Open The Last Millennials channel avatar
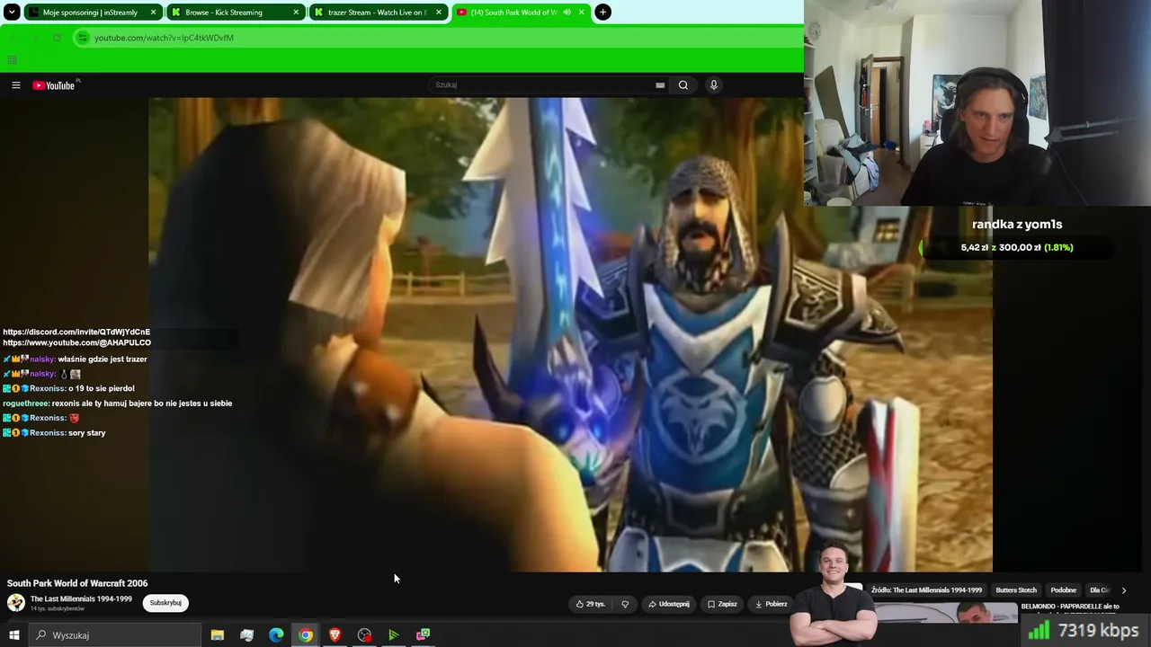Image resolution: width=1151 pixels, height=647 pixels. pyautogui.click(x=16, y=603)
